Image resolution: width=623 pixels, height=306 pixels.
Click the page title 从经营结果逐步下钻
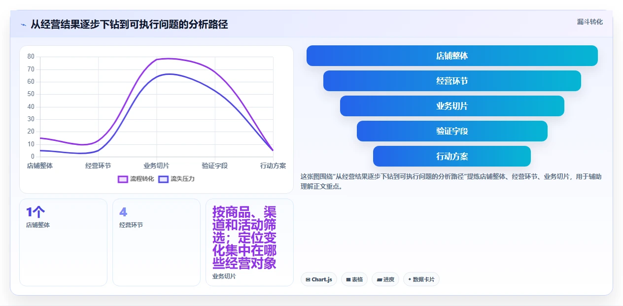129,25
